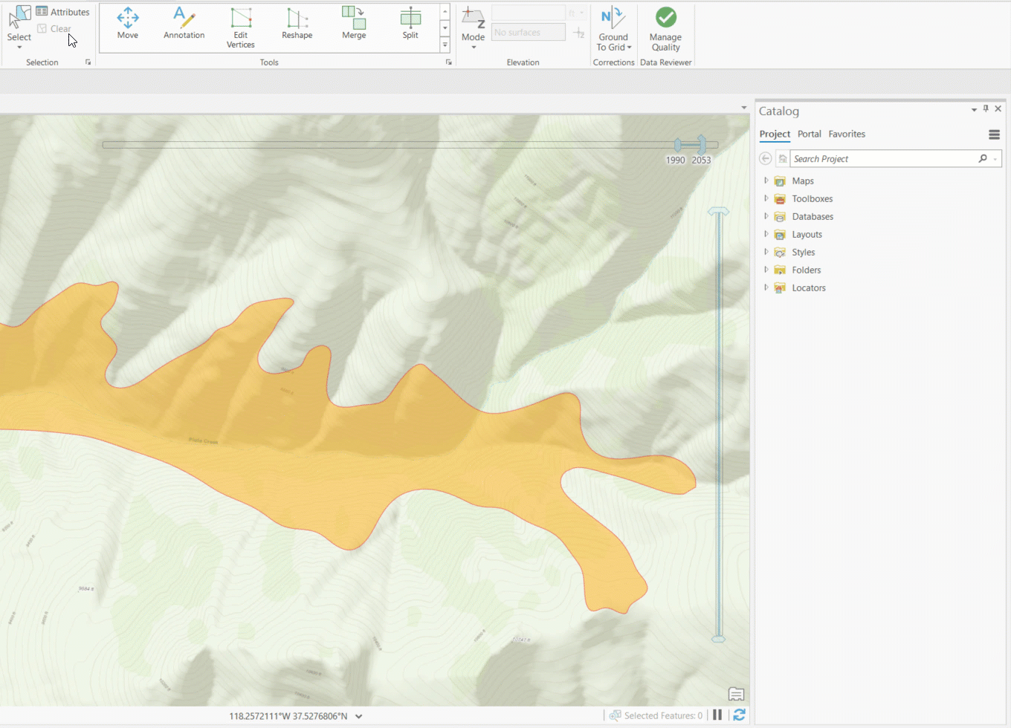Expand the Maps tree item
Image resolution: width=1011 pixels, height=728 pixels.
pos(766,181)
